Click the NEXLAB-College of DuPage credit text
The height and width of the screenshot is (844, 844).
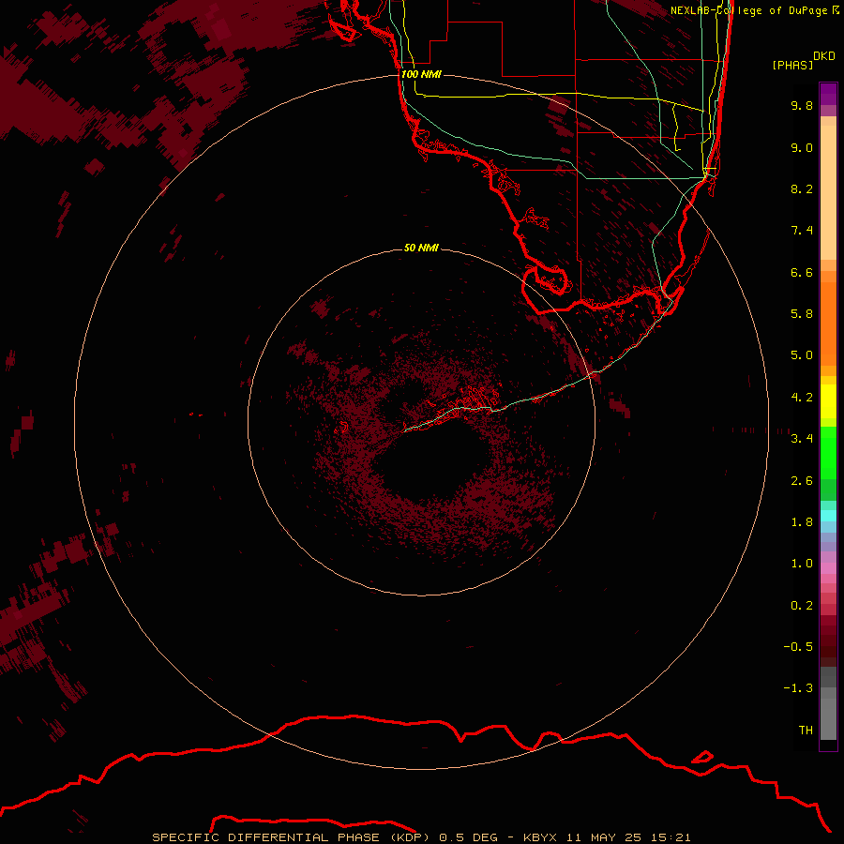point(748,10)
